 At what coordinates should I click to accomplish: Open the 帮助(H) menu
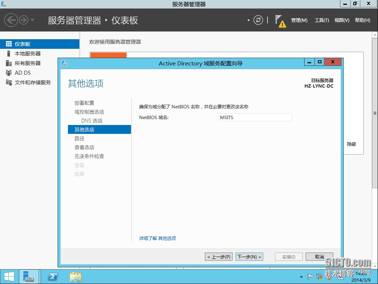point(362,20)
